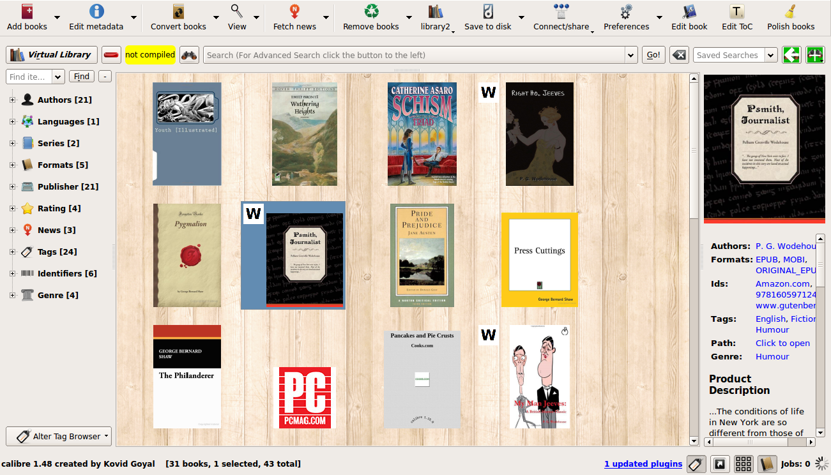Screen dimensions: 831x475
Task: Click the red eraser icon beside Virtual Library
Action: pos(111,55)
